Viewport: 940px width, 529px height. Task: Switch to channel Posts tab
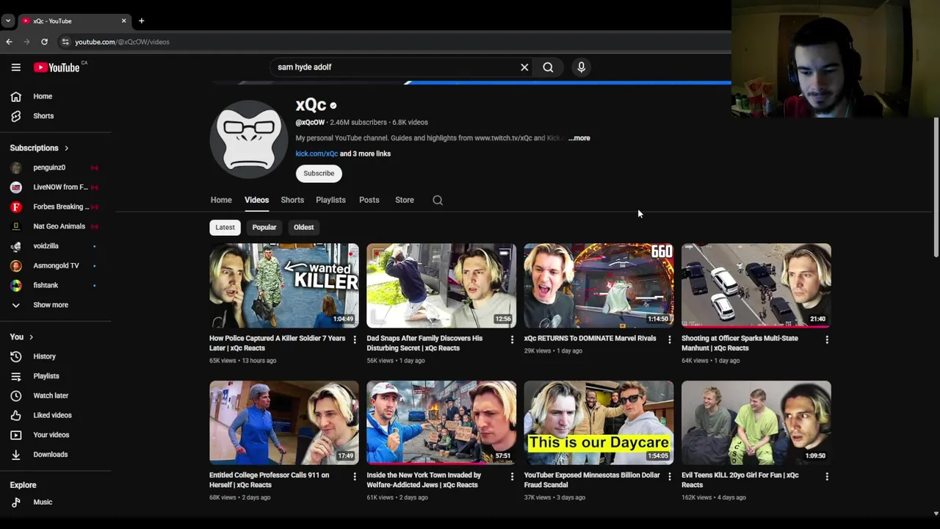369,200
